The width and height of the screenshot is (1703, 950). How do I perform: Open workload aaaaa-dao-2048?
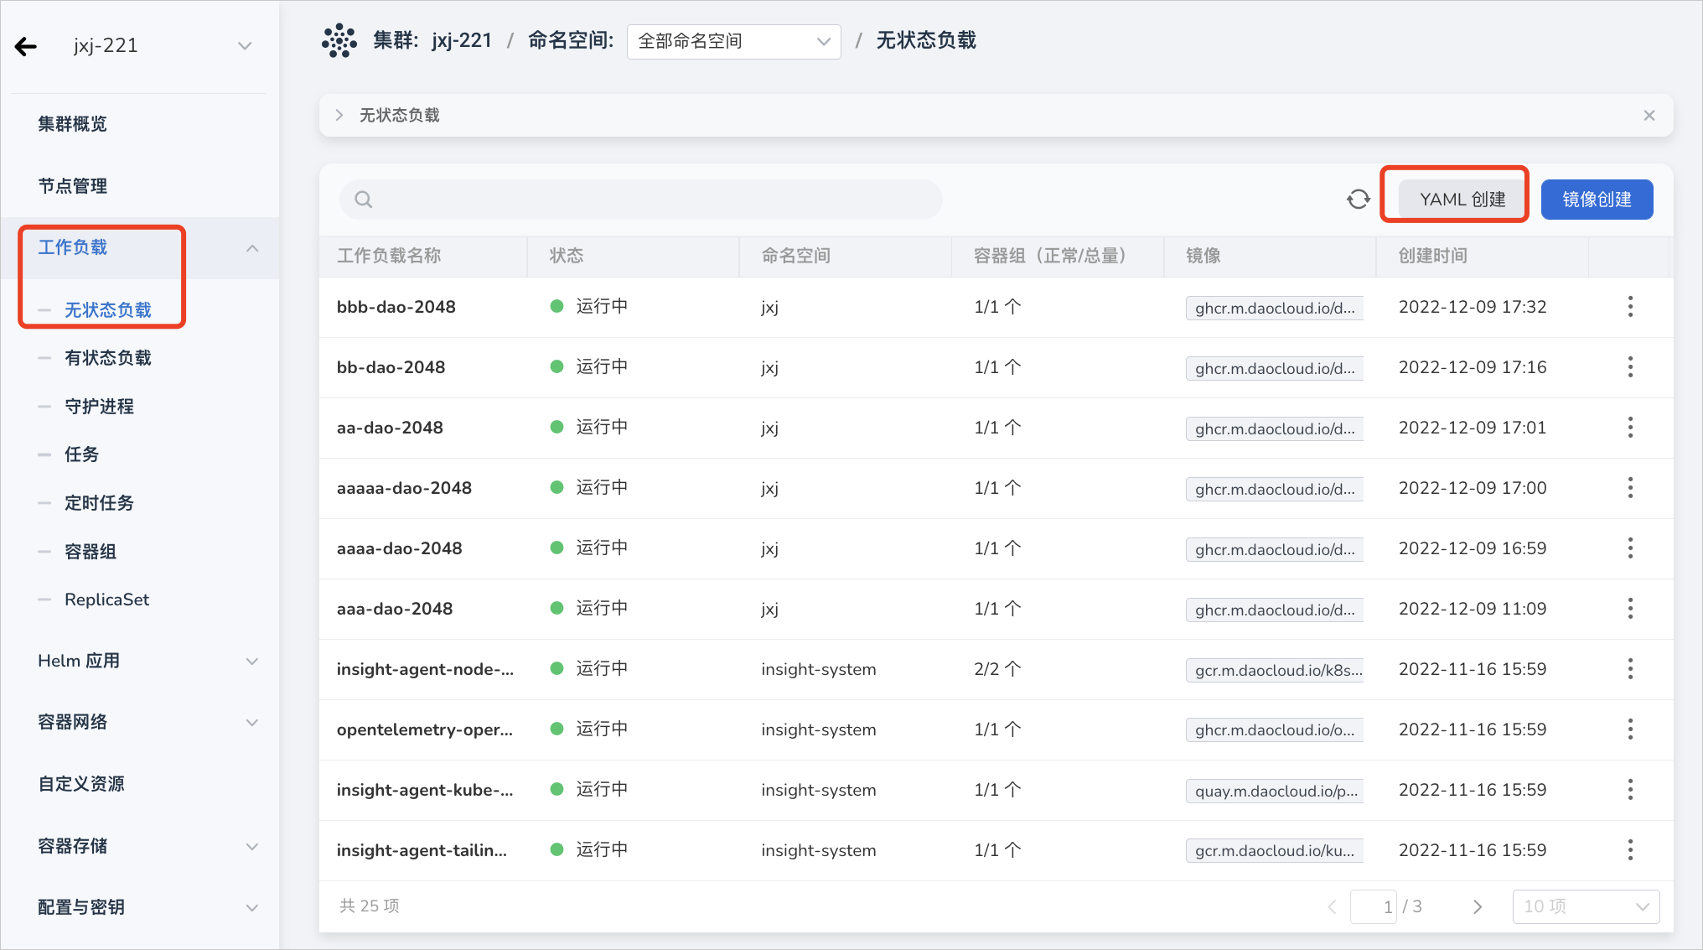tap(404, 488)
